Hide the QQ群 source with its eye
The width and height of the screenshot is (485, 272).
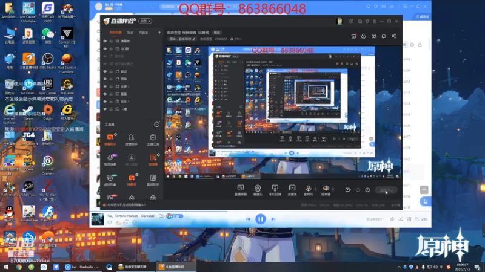(105, 49)
